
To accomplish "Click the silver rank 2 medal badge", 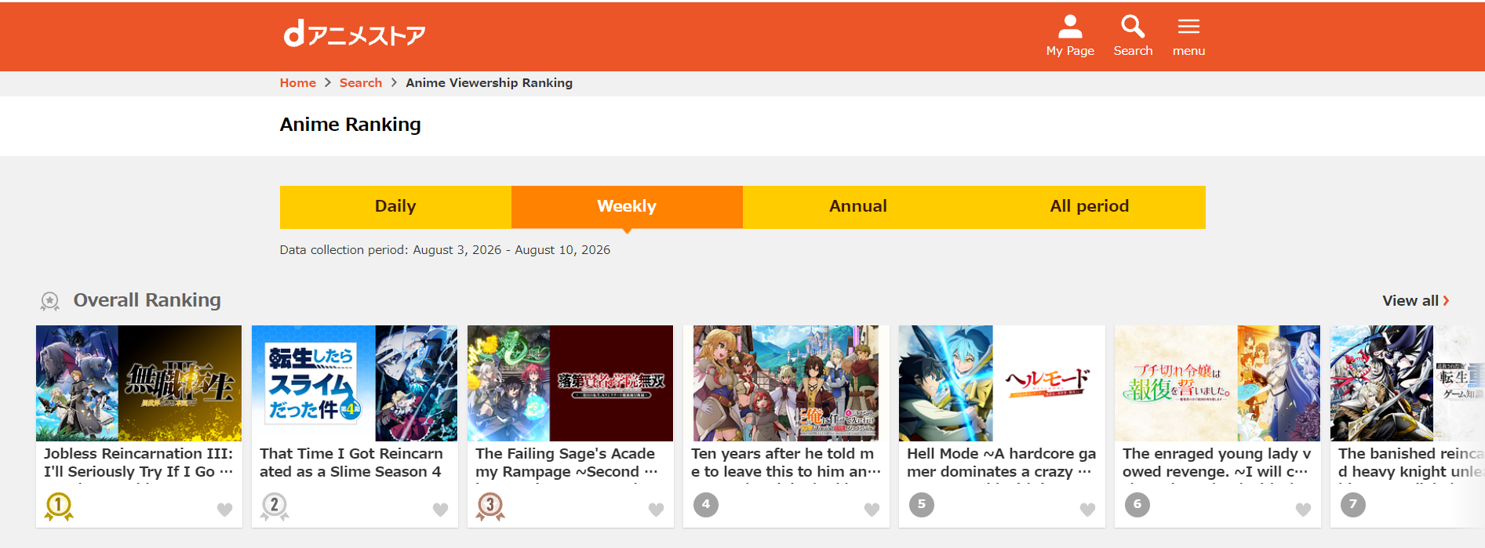I will tap(275, 506).
